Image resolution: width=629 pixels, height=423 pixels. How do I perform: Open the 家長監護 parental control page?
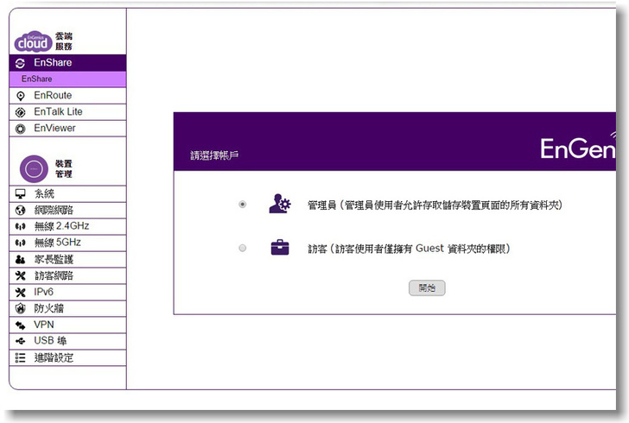54,259
